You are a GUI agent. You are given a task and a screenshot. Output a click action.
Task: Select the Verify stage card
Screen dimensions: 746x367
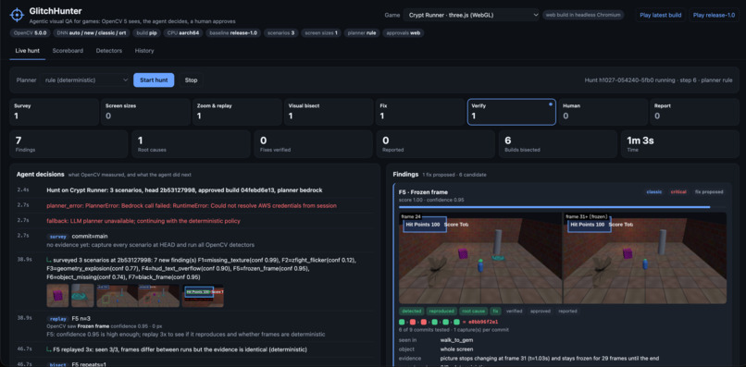pyautogui.click(x=512, y=112)
